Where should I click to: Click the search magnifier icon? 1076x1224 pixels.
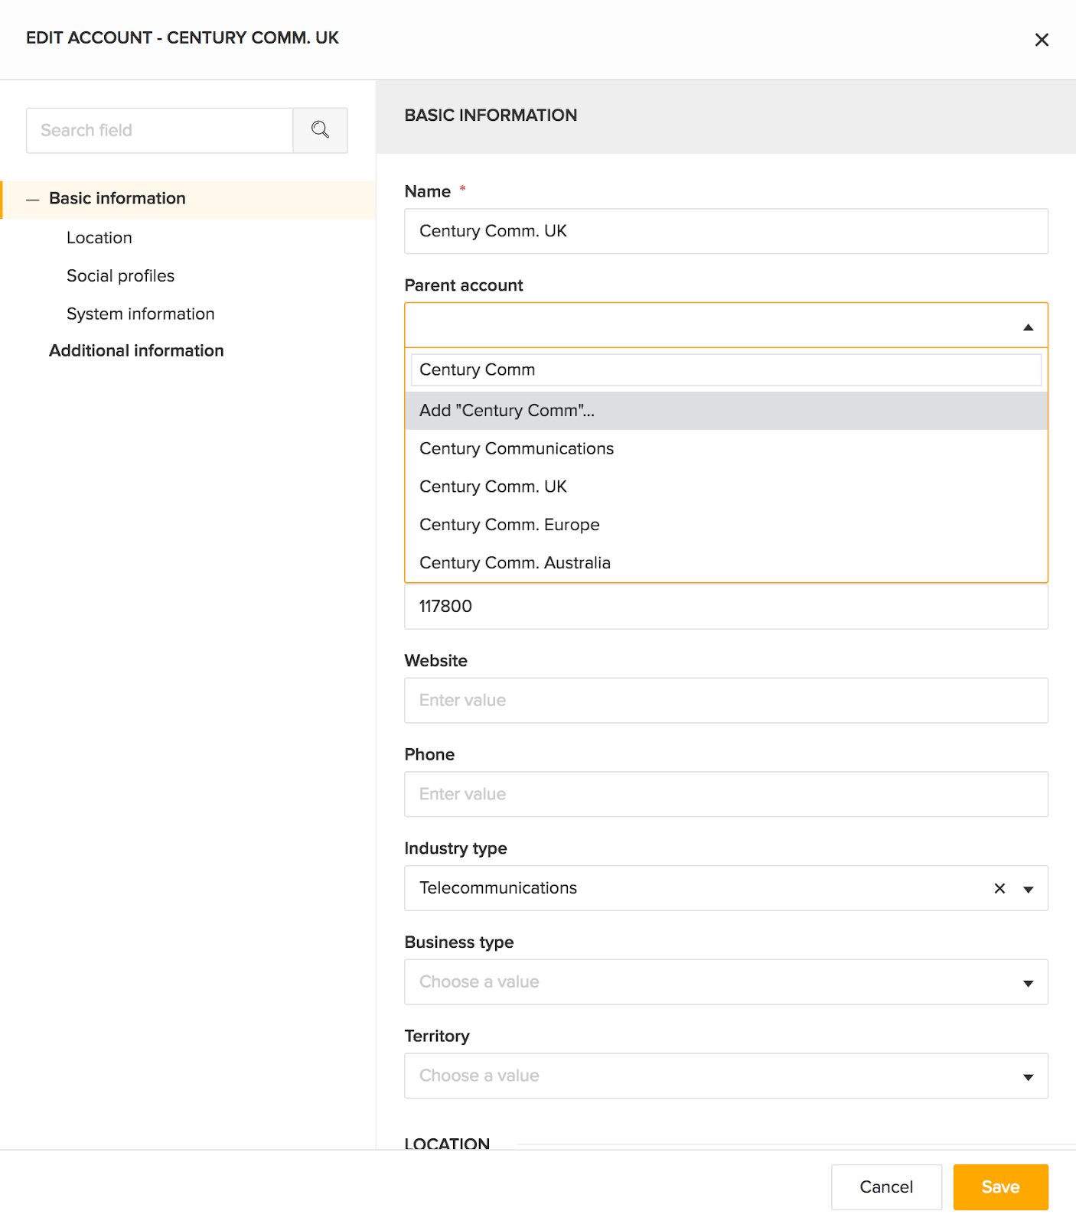point(320,130)
